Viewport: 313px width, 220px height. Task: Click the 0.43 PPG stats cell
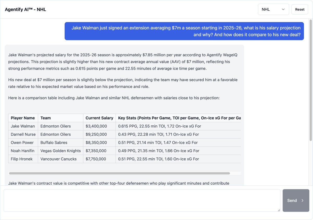(x=178, y=134)
